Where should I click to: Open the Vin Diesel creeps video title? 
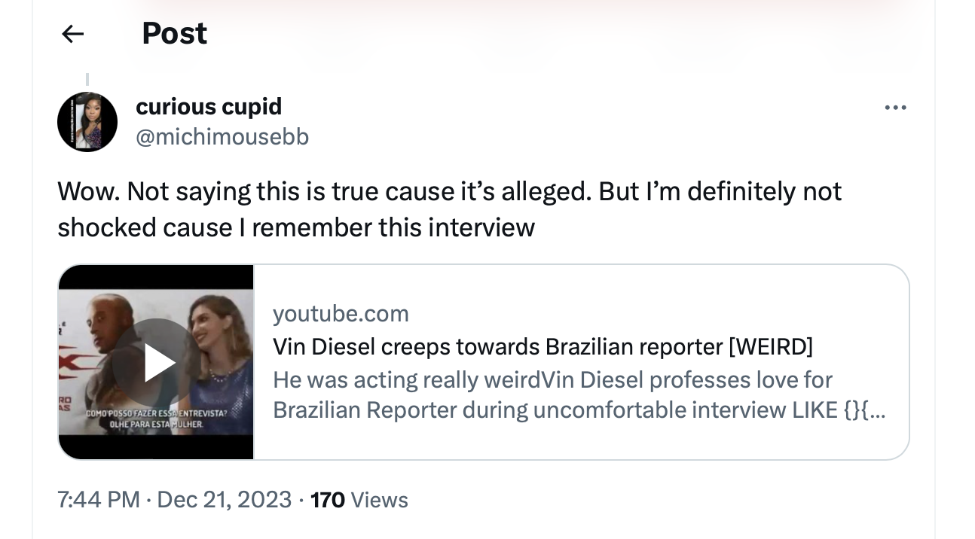coord(543,346)
